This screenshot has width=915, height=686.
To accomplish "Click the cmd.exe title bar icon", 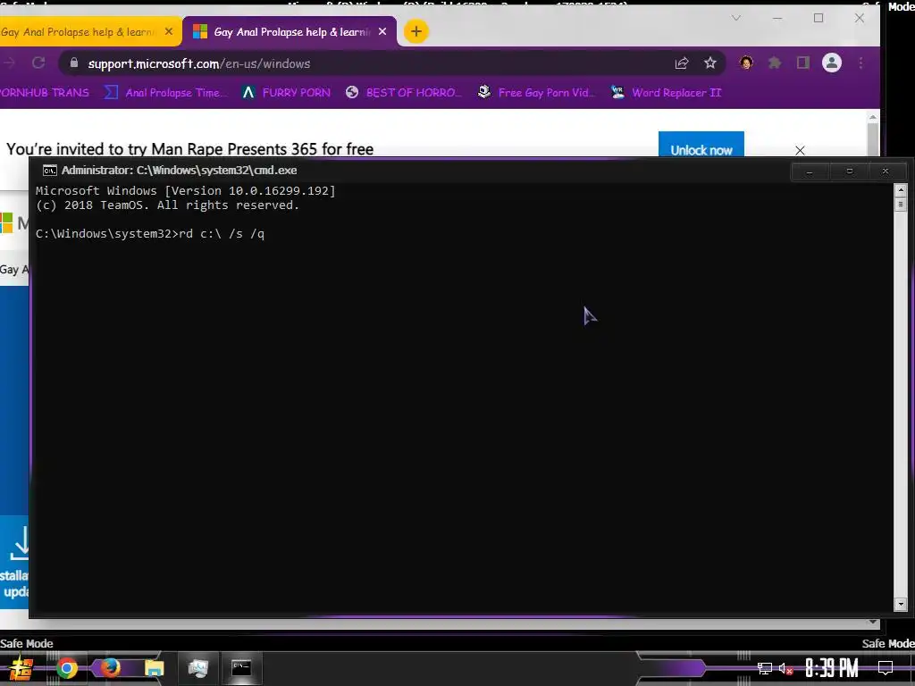I will tap(50, 171).
